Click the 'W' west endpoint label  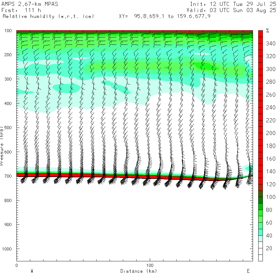click(x=32, y=271)
